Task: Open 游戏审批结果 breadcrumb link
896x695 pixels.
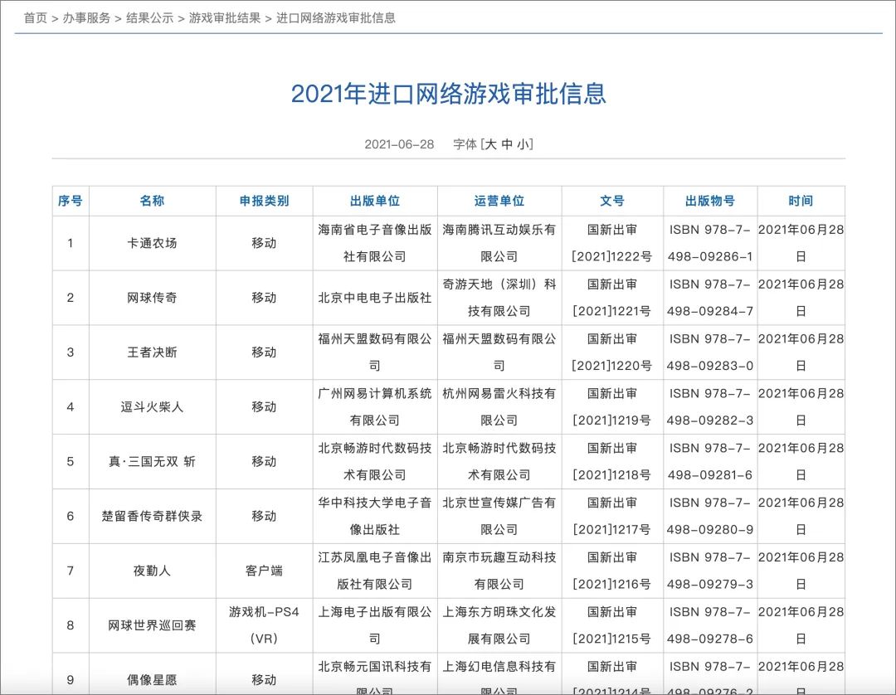Action: tap(224, 17)
